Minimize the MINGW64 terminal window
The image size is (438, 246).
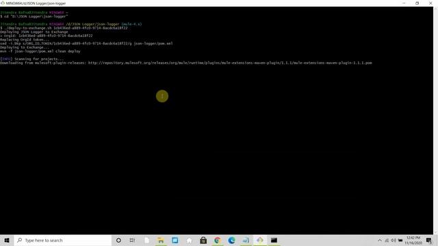point(404,3)
